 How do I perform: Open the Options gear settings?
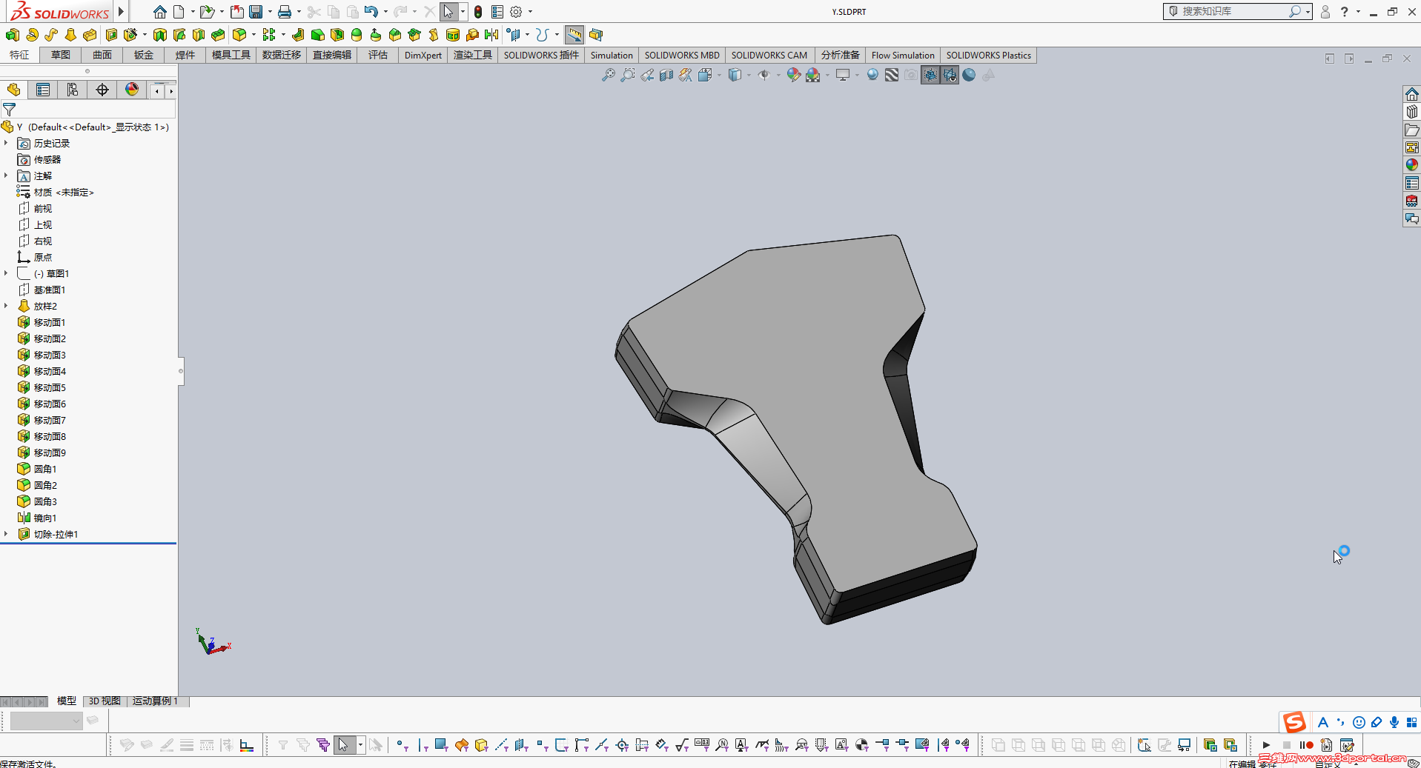(516, 12)
